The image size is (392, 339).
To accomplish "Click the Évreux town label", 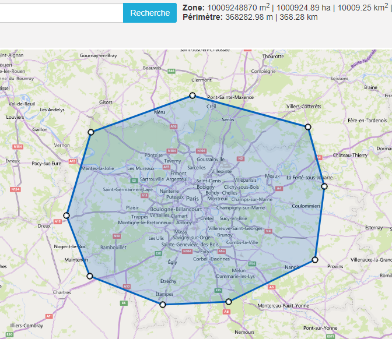I will (x=12, y=161).
